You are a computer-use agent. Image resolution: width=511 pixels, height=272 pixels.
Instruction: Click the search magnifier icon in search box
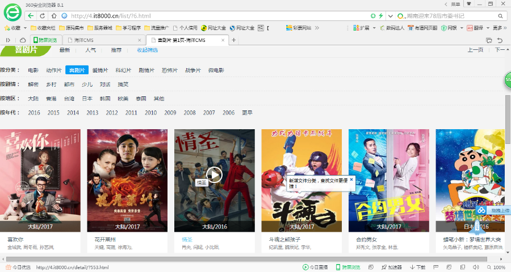click(500, 16)
